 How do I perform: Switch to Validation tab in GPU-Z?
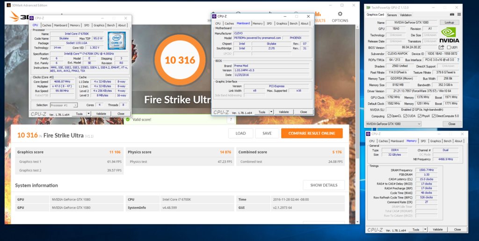(x=406, y=15)
